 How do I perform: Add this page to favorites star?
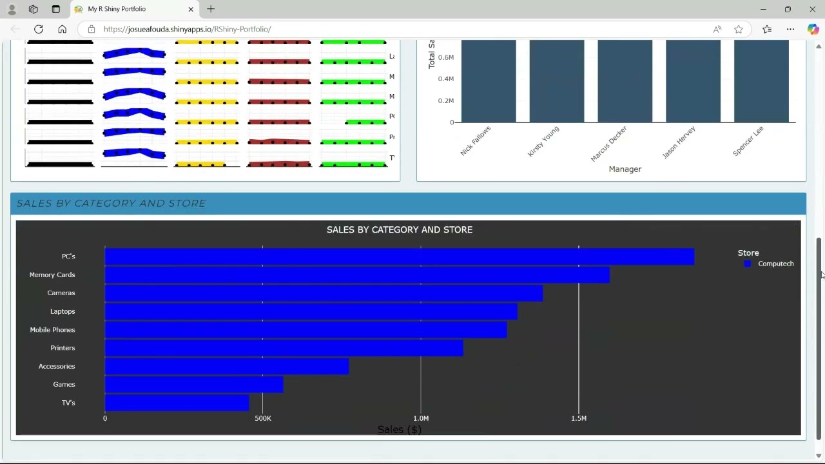(739, 29)
